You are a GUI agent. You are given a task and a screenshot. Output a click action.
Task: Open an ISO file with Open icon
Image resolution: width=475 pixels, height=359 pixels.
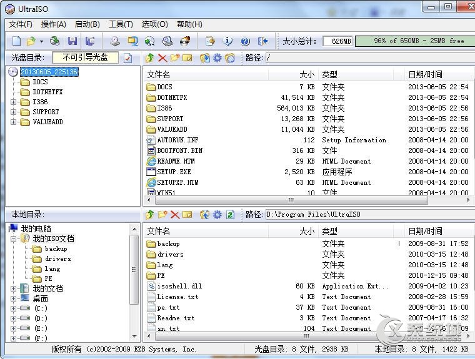(x=31, y=41)
